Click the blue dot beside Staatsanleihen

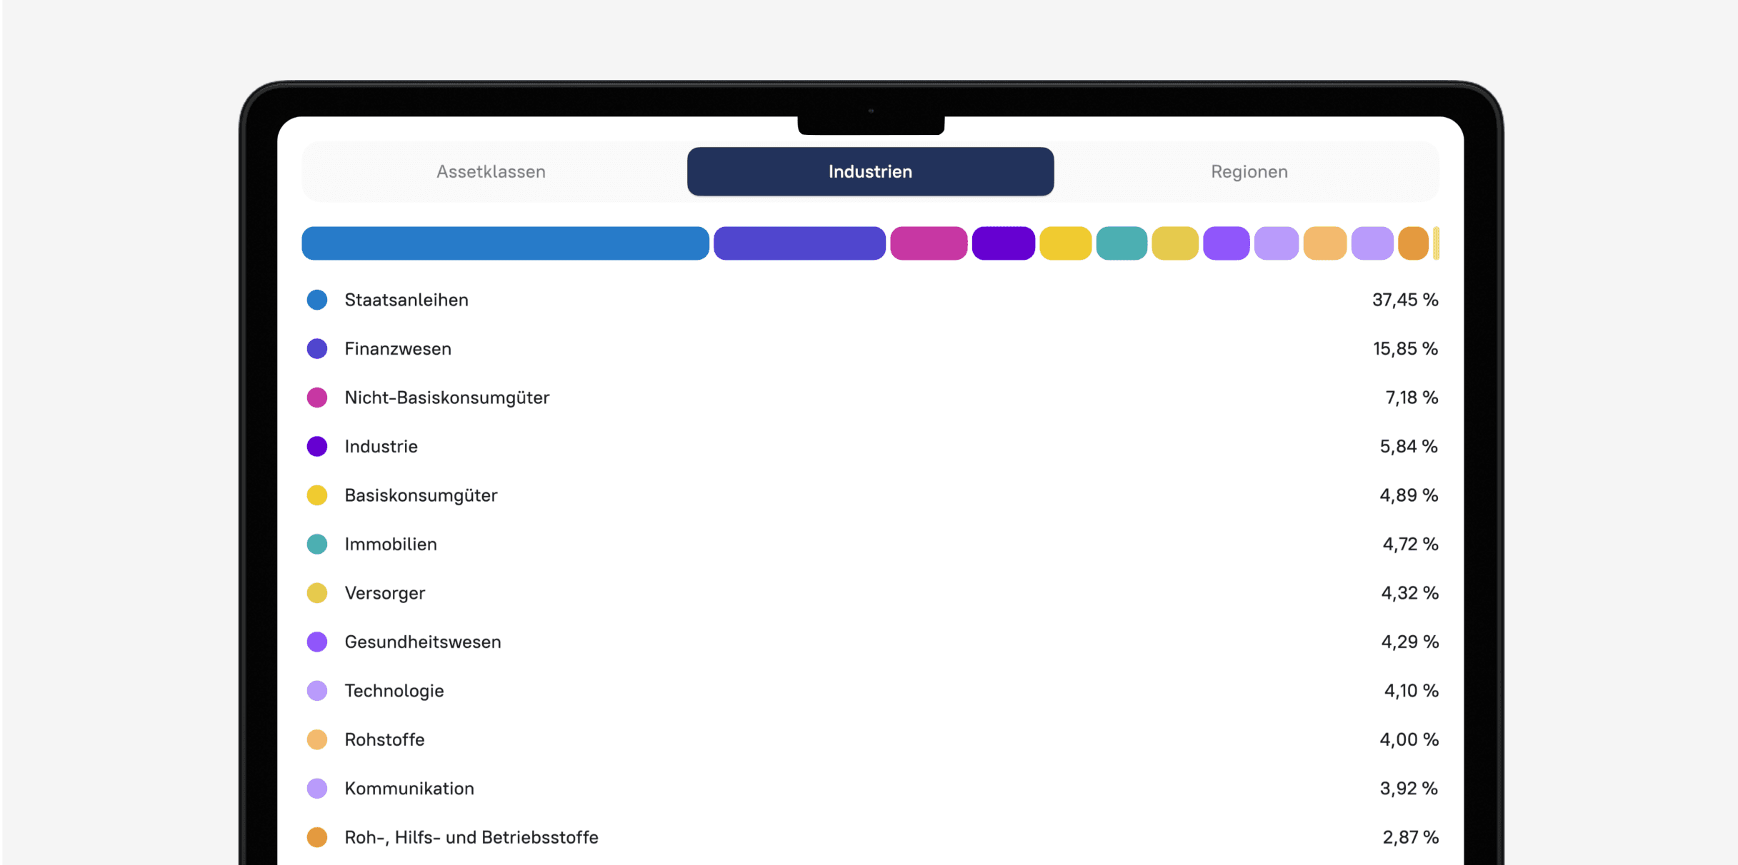(317, 300)
